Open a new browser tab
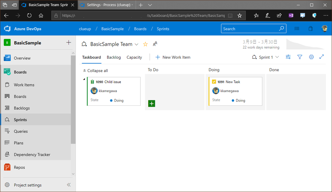The height and width of the screenshot is (192, 332). 141,5
